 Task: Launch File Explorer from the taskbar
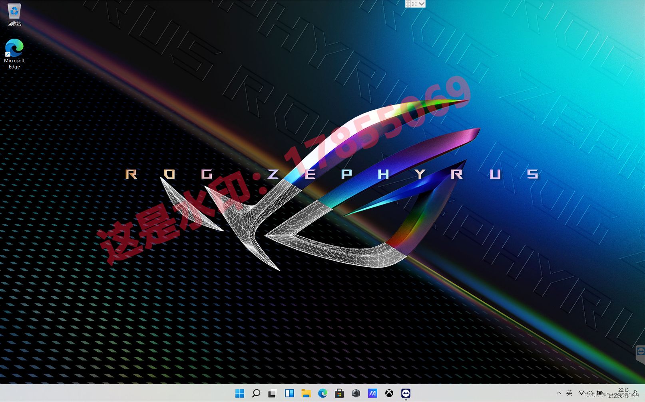[x=306, y=393]
